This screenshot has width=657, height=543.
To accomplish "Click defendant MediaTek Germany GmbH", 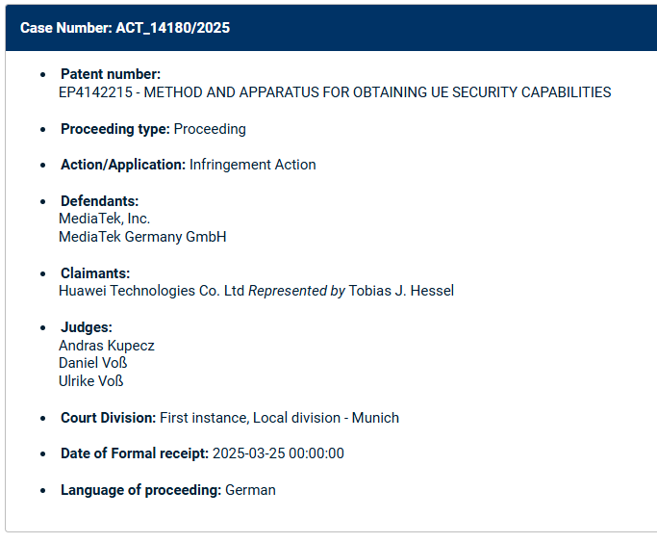I will coord(142,237).
